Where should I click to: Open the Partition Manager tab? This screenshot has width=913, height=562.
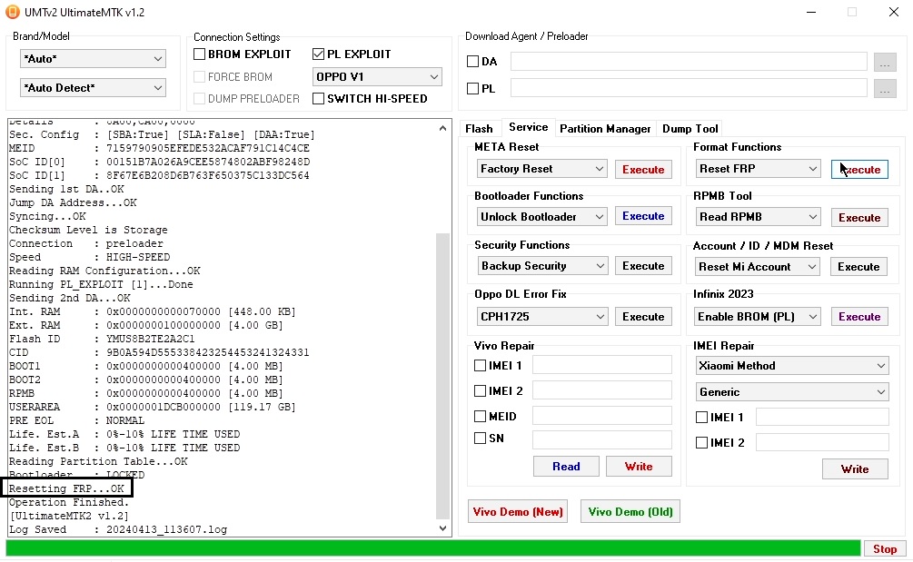click(605, 129)
